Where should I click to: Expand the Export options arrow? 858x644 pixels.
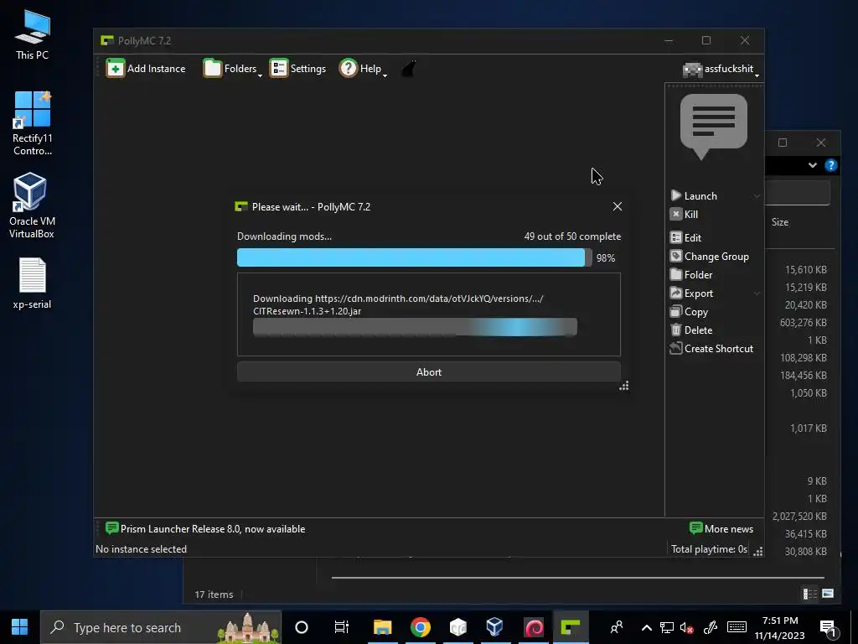tap(757, 293)
